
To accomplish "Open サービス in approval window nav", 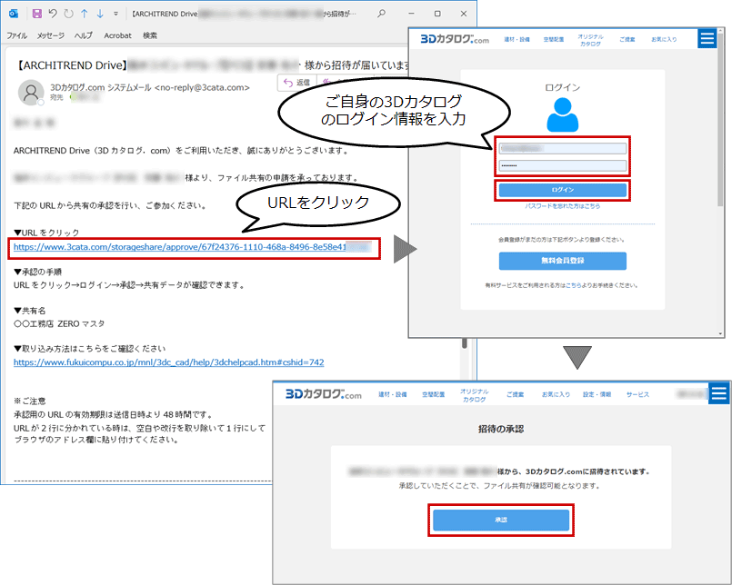I will pyautogui.click(x=637, y=394).
